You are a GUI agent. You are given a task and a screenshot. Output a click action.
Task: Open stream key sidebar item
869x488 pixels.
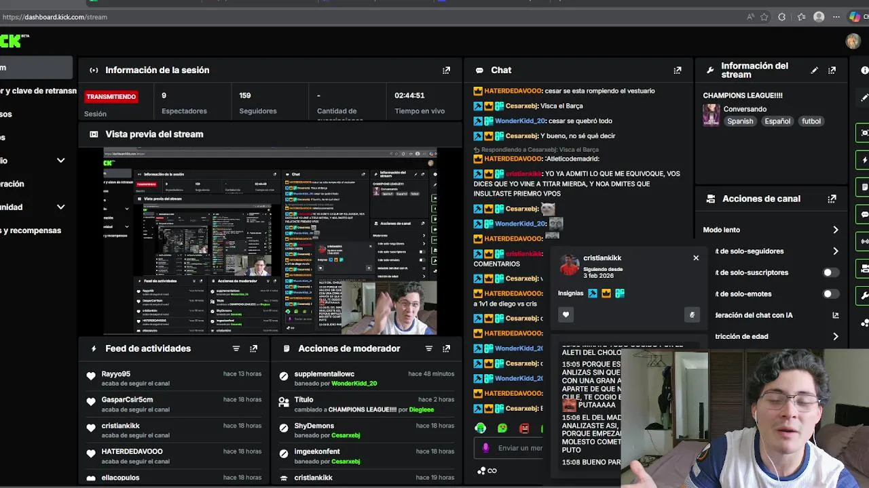click(x=38, y=91)
